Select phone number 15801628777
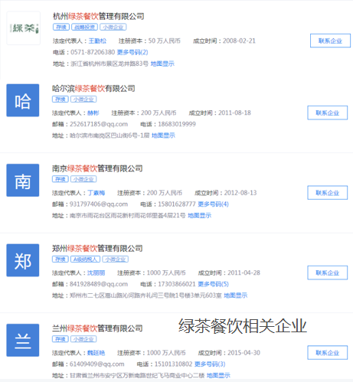This screenshot has width=353, height=382. coord(177,204)
